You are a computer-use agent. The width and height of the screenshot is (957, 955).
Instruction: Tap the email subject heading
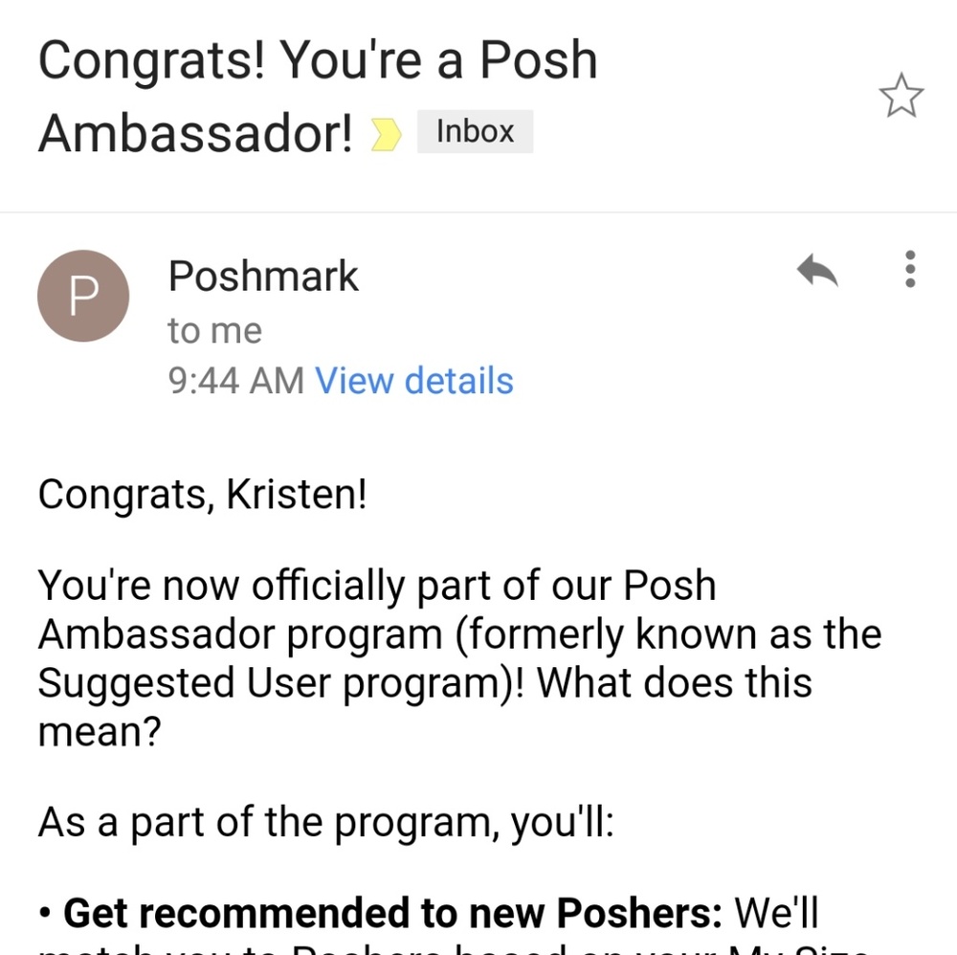(x=316, y=96)
